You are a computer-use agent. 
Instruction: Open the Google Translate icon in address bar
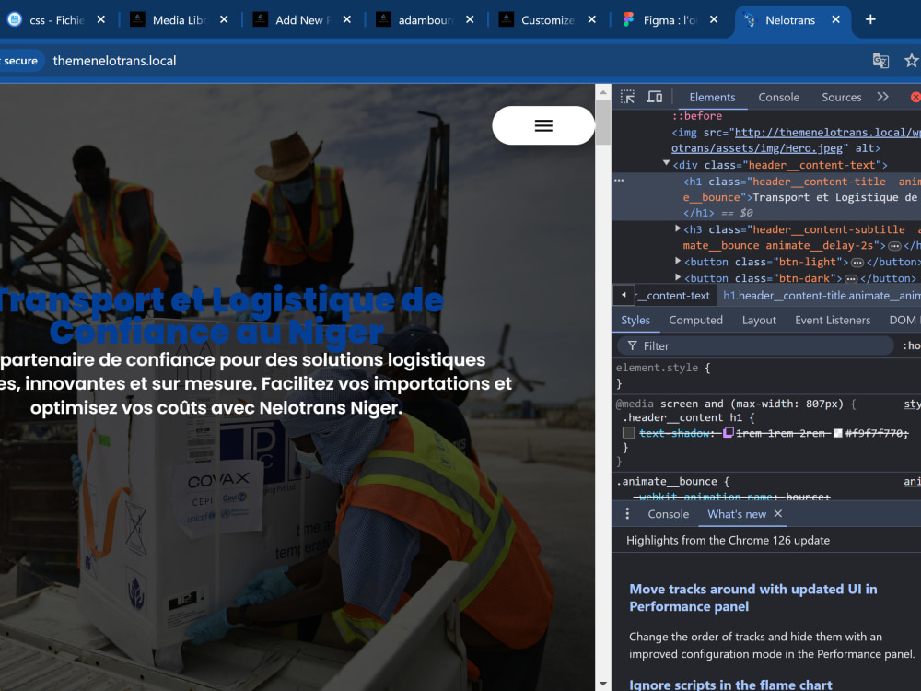pyautogui.click(x=880, y=61)
